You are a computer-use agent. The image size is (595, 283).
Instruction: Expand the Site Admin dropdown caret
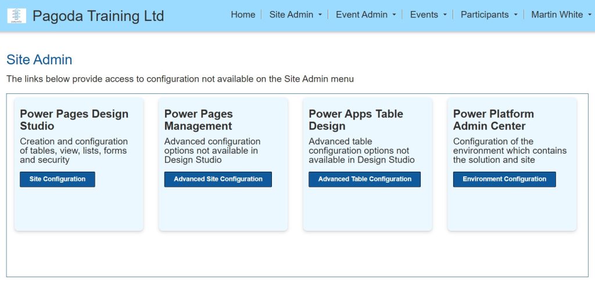pyautogui.click(x=320, y=14)
